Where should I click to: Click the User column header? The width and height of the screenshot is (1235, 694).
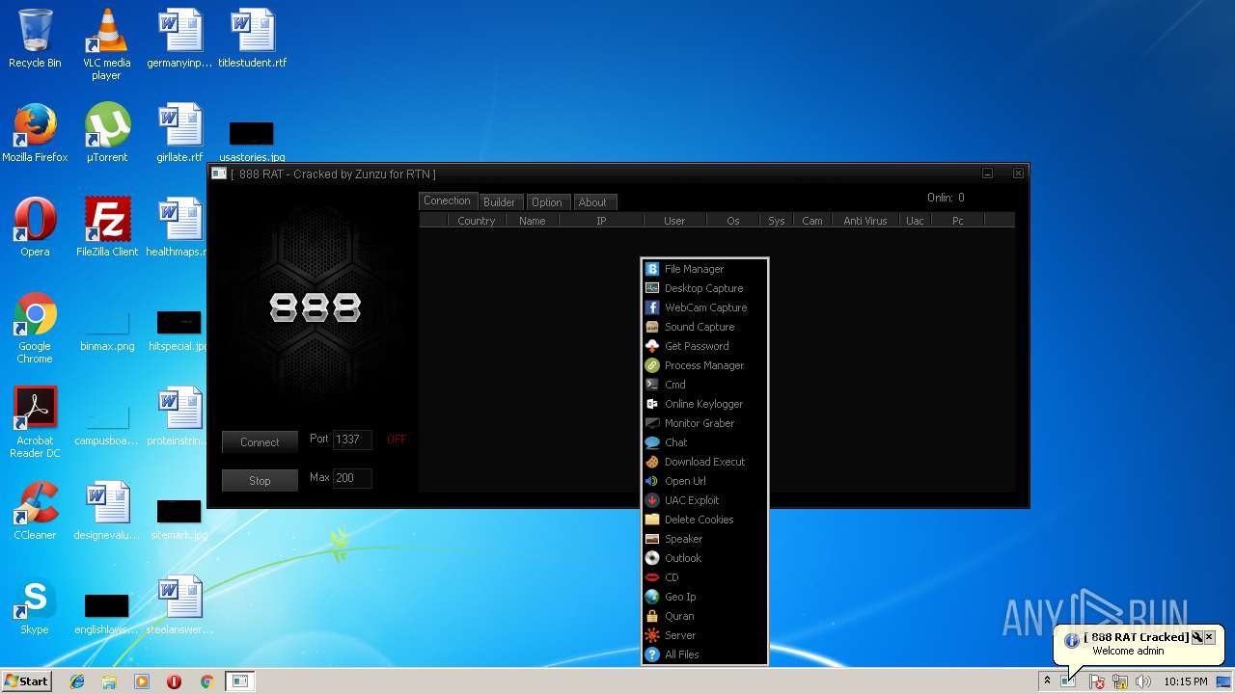[x=674, y=221]
